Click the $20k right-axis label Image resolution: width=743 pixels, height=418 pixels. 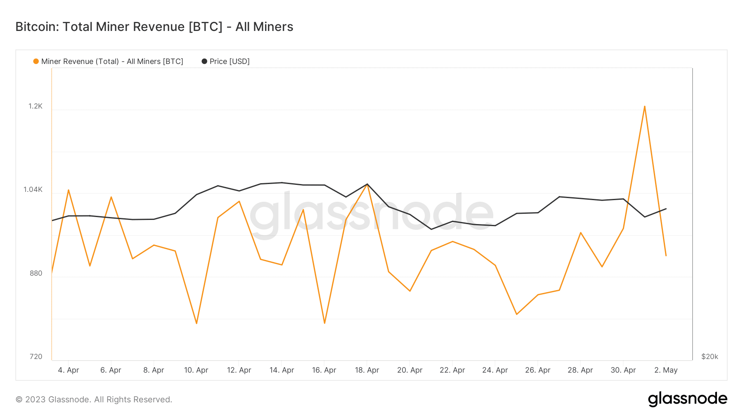pos(710,357)
